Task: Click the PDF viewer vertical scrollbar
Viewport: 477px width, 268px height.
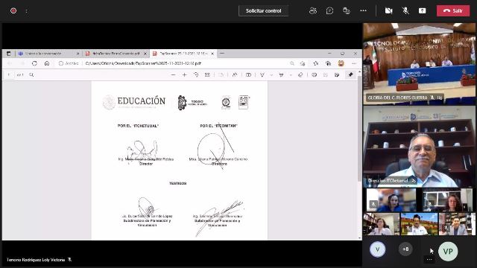Action: pyautogui.click(x=359, y=155)
